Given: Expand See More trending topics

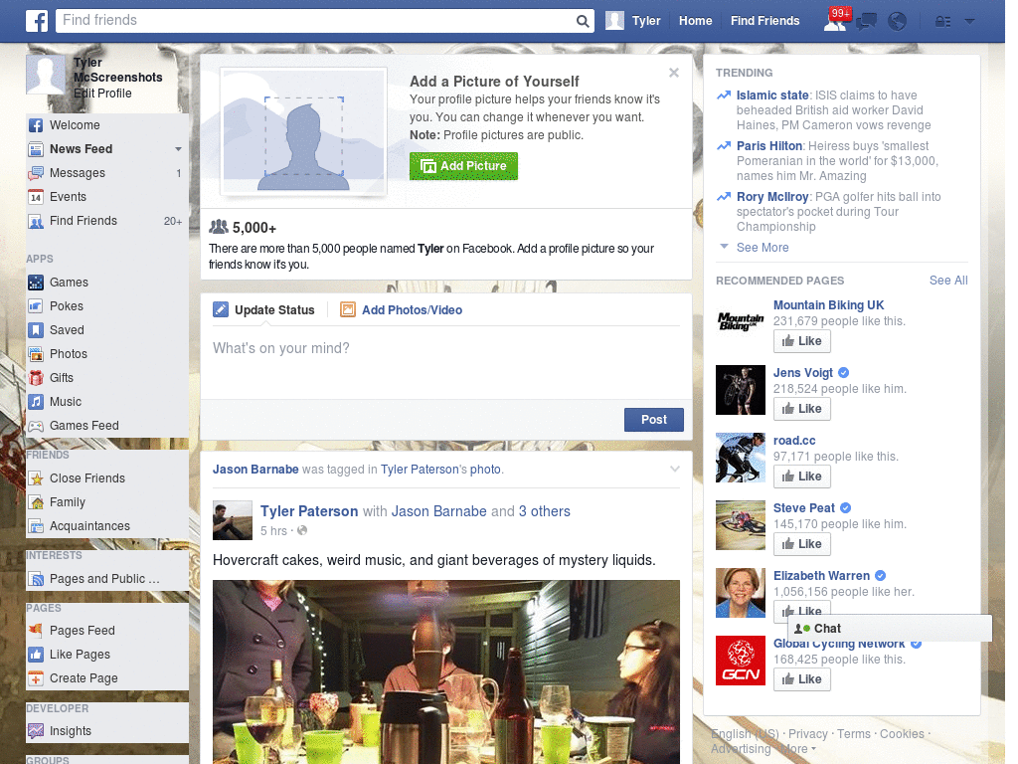Looking at the screenshot, I should tap(763, 248).
